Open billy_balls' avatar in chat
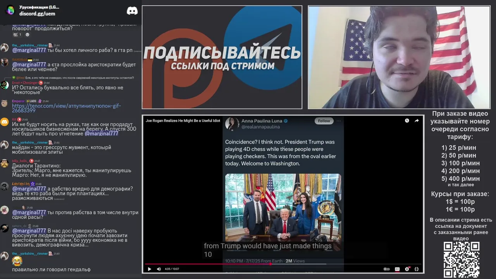Viewport: 496px width, 279px height. [x=4, y=163]
